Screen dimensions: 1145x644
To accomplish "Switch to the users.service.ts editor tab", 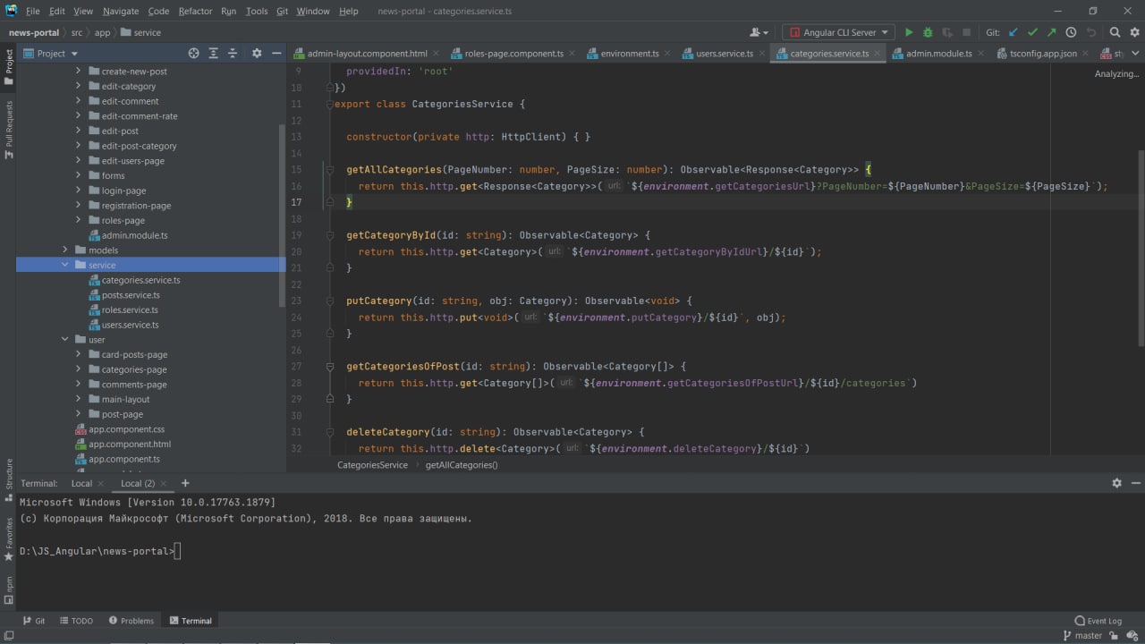I will coord(724,54).
